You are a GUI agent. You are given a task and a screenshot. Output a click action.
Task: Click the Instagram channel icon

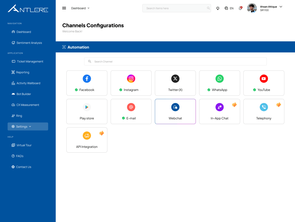[131, 79]
